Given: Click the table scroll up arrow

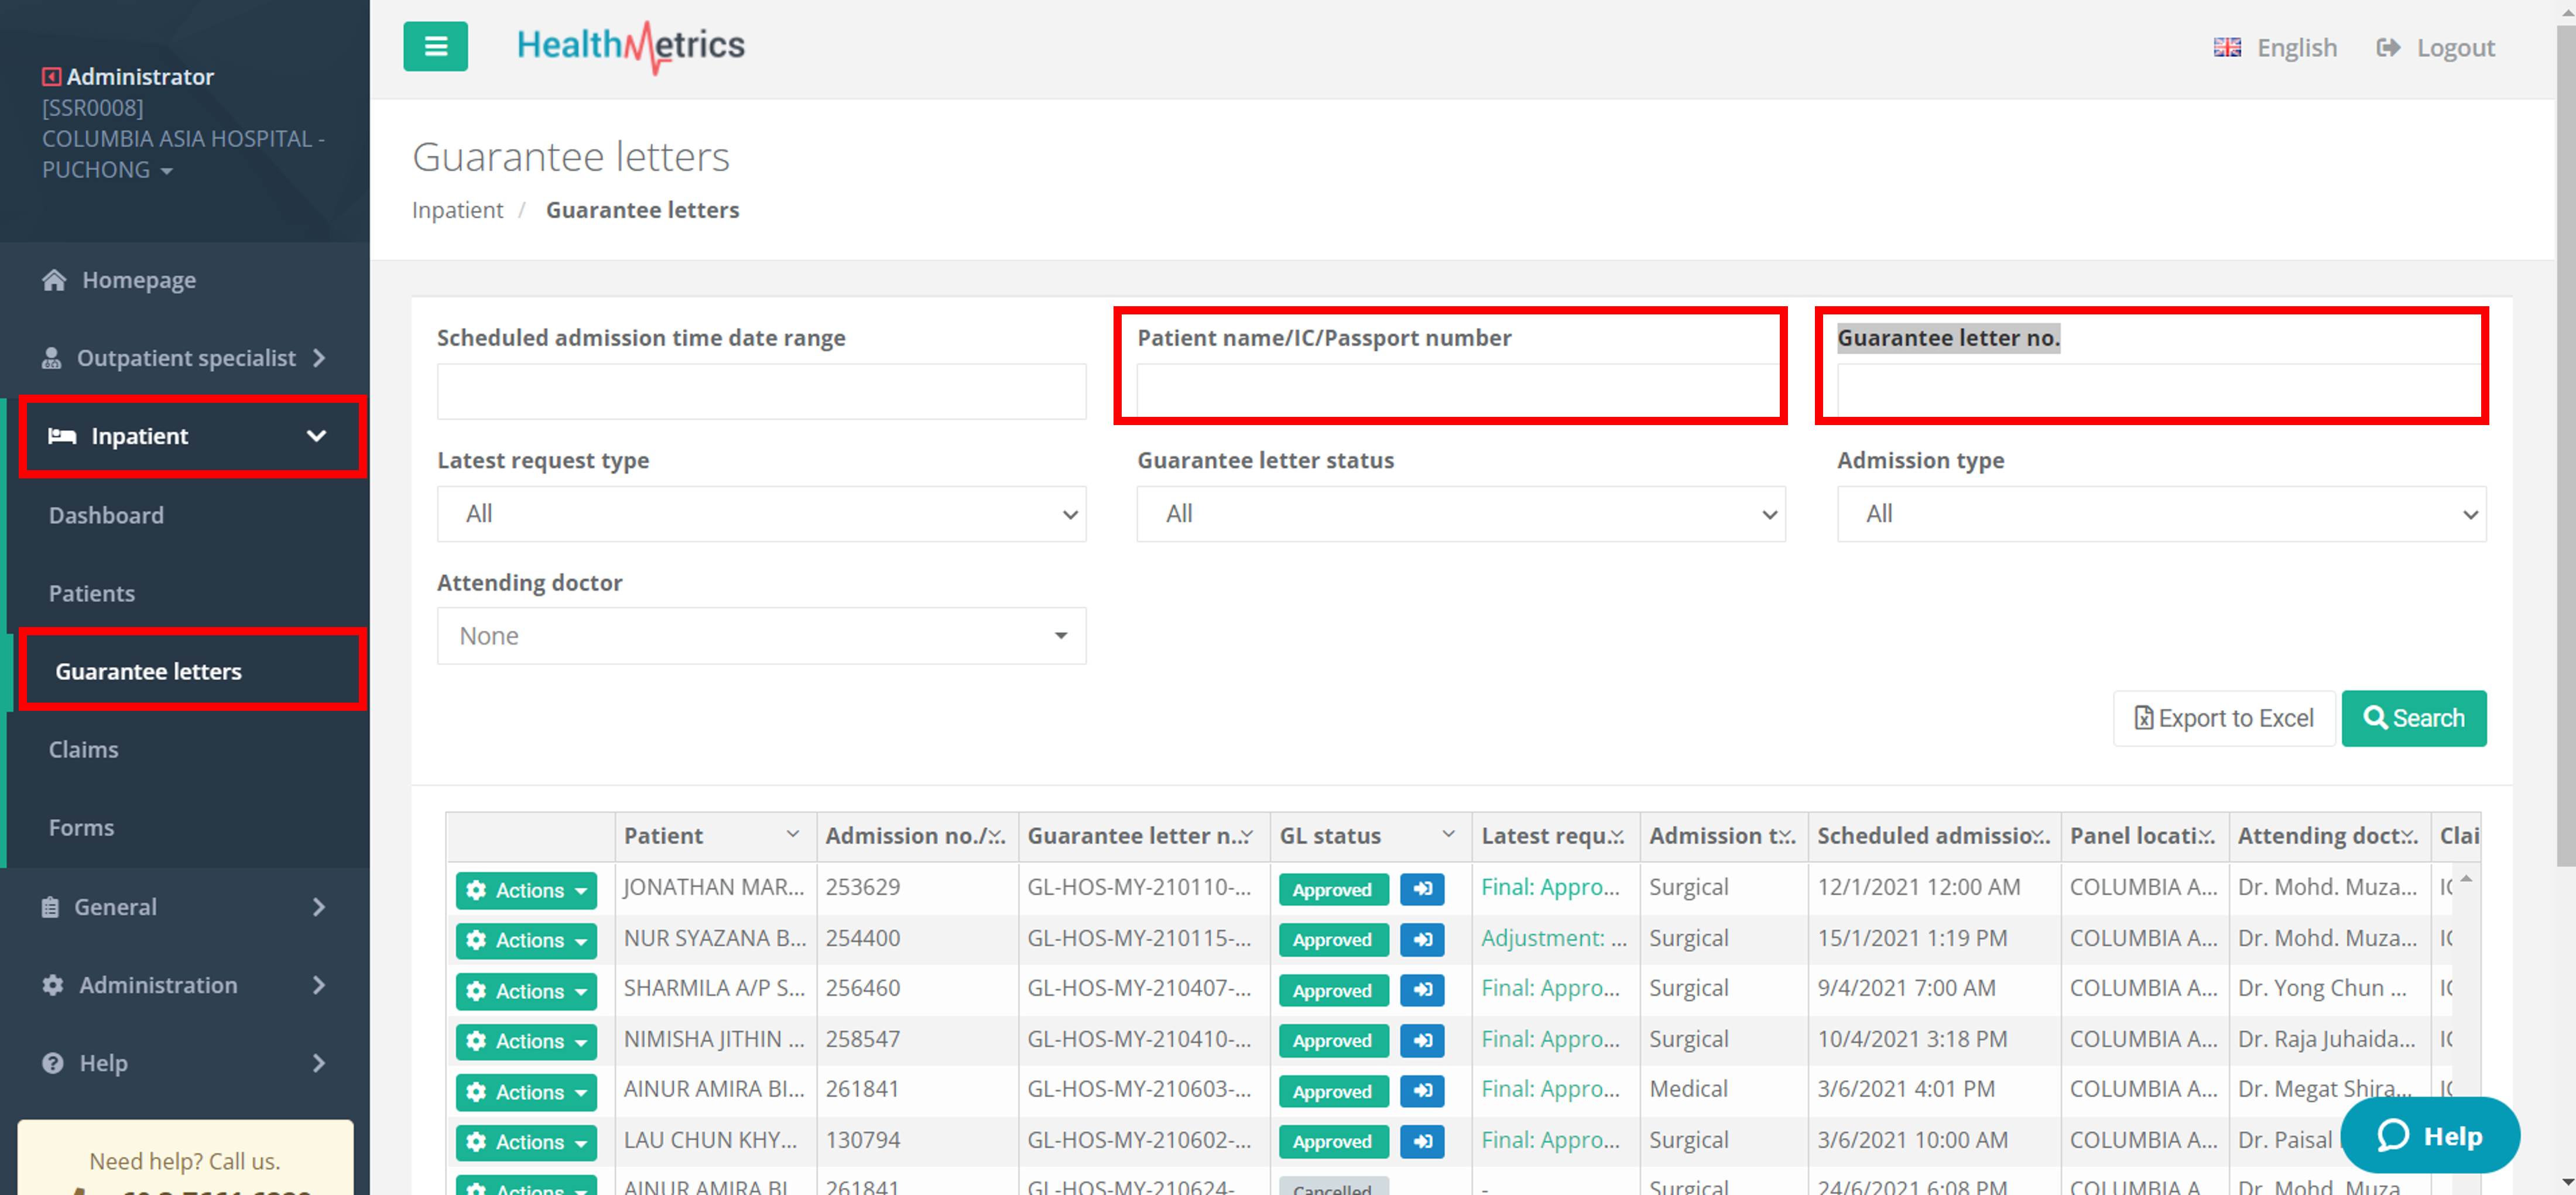Looking at the screenshot, I should tap(2466, 878).
